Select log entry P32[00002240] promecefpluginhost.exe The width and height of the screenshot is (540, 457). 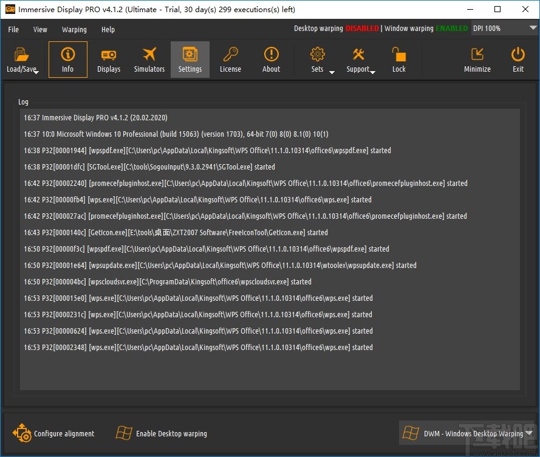click(x=245, y=184)
